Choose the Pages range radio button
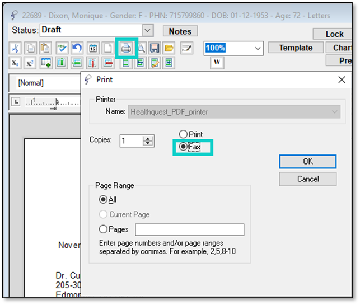This screenshot has height=305, width=360. [103, 229]
